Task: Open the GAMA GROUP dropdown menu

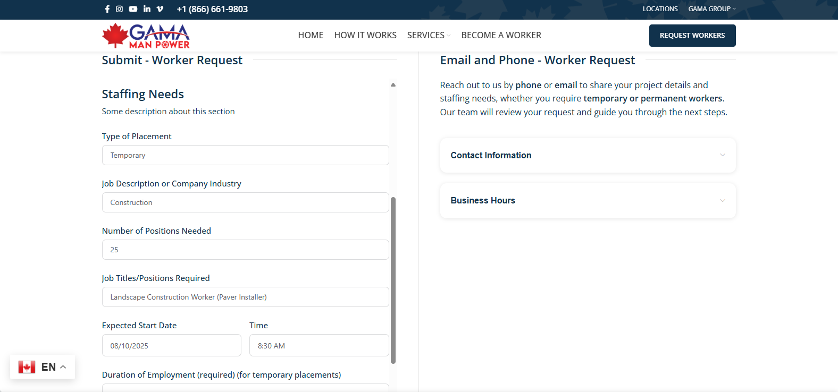Action: pos(711,9)
